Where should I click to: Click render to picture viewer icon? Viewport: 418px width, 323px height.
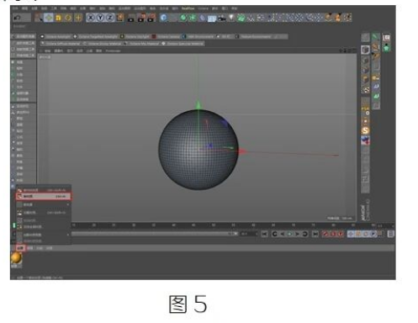coord(141,18)
